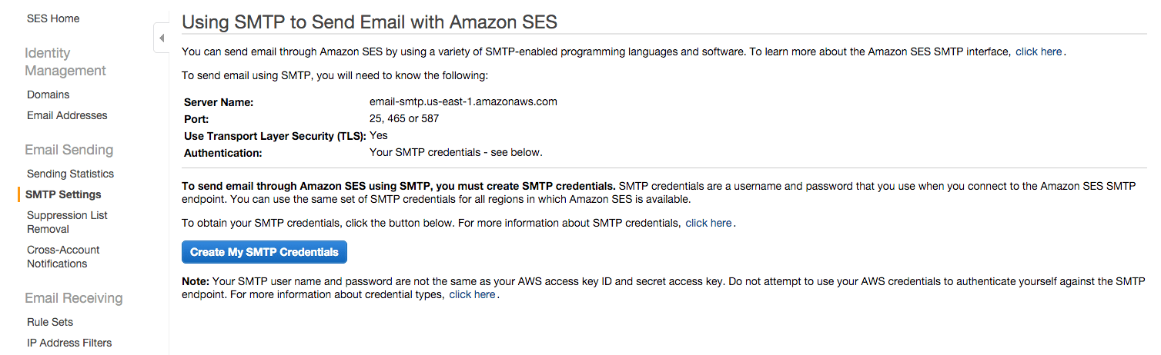Open credential types 'click here' link
This screenshot has width=1161, height=355.
472,294
